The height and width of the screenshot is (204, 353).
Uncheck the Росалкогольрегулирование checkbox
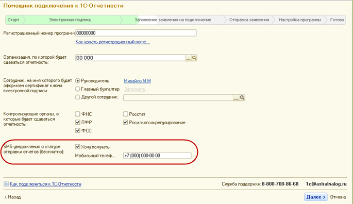[126, 122]
